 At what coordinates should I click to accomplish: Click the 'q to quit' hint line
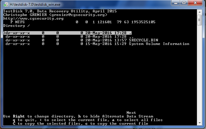click(x=88, y=120)
